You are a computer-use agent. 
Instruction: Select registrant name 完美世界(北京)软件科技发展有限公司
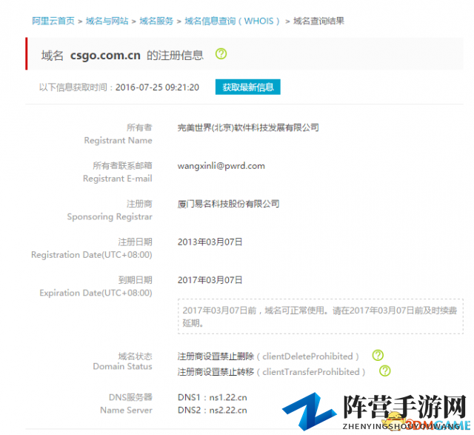pos(248,127)
